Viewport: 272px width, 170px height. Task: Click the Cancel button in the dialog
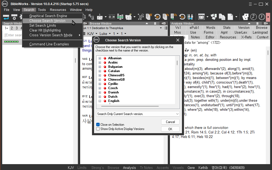tap(170, 122)
